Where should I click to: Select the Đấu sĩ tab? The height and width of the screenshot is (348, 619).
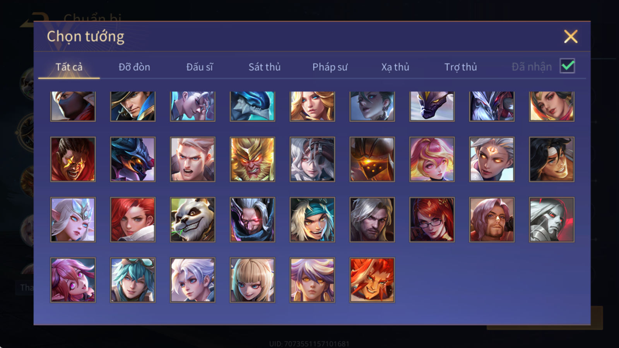[x=199, y=67]
